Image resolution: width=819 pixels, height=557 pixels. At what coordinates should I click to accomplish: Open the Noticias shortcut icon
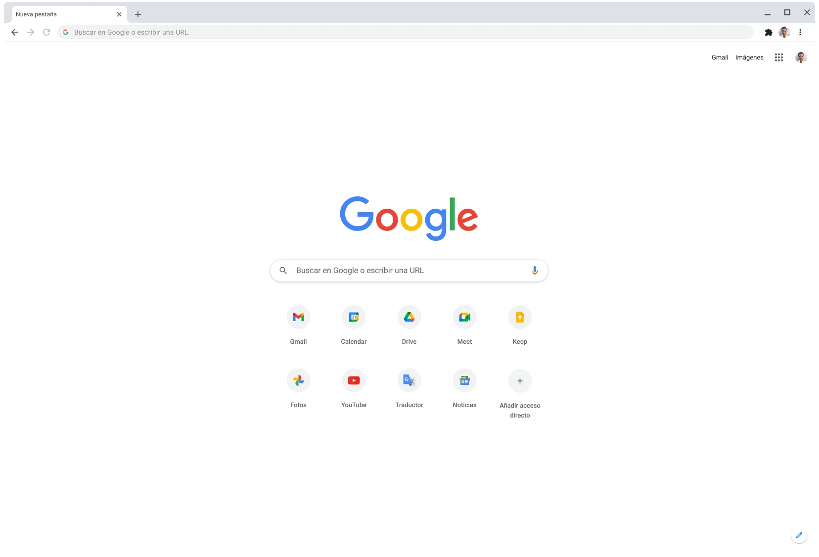point(464,380)
